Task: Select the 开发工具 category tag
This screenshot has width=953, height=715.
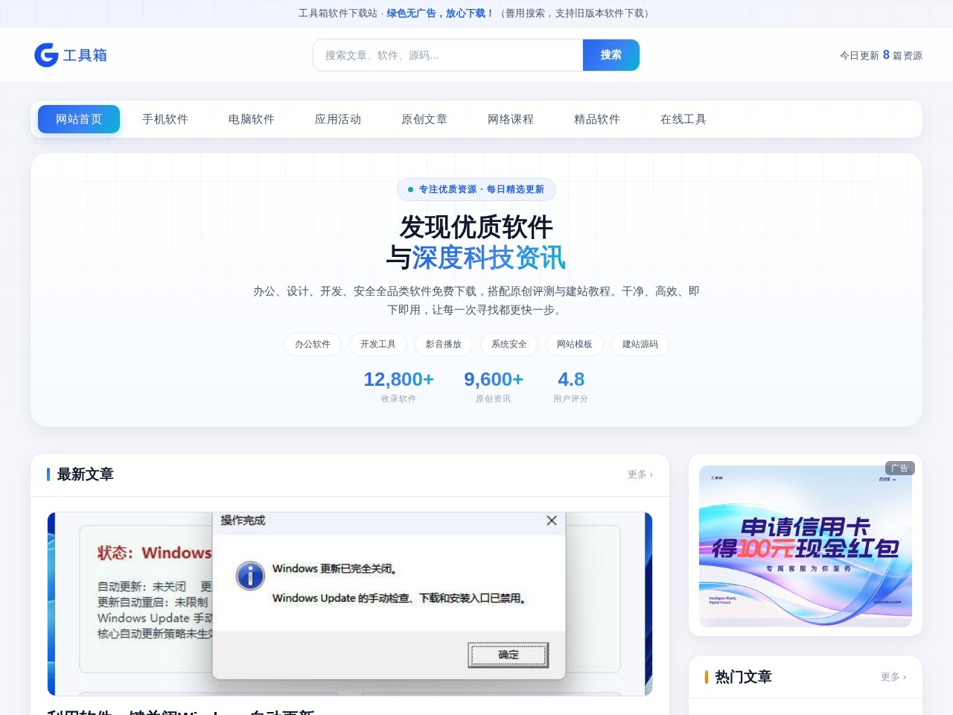Action: pos(378,344)
